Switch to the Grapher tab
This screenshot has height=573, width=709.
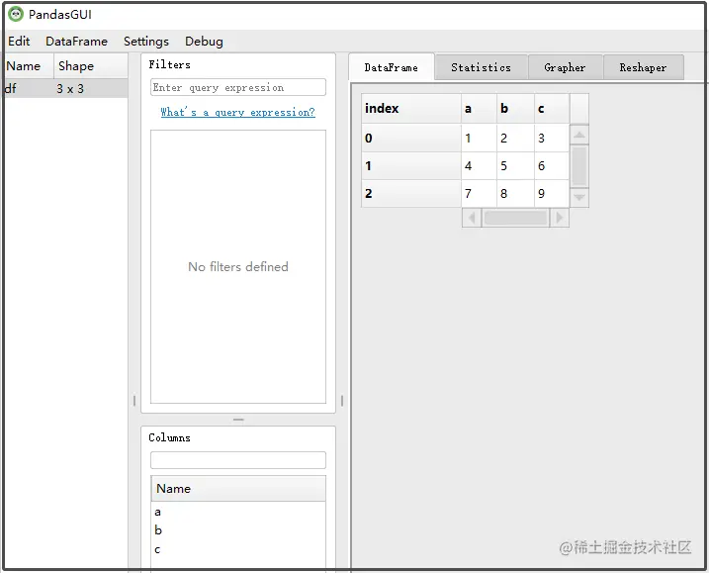coord(565,67)
